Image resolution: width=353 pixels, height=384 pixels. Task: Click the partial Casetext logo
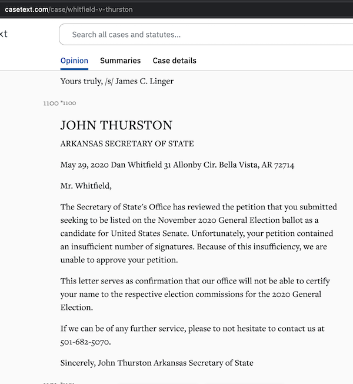4,34
